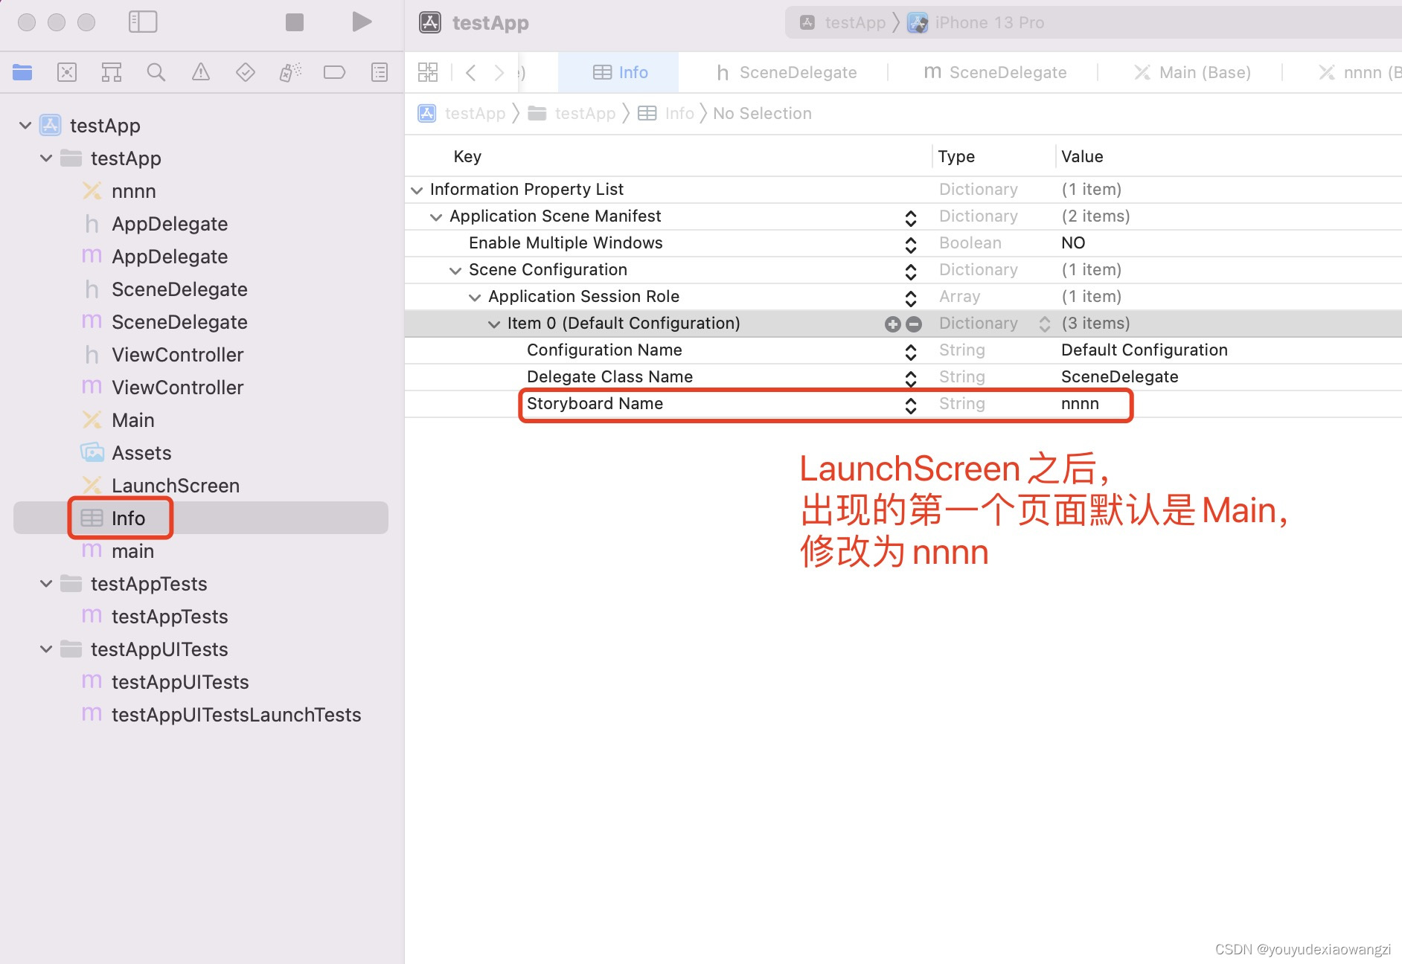1402x964 pixels.
Task: Choose iPhone 13 Pro run destination
Action: [976, 22]
